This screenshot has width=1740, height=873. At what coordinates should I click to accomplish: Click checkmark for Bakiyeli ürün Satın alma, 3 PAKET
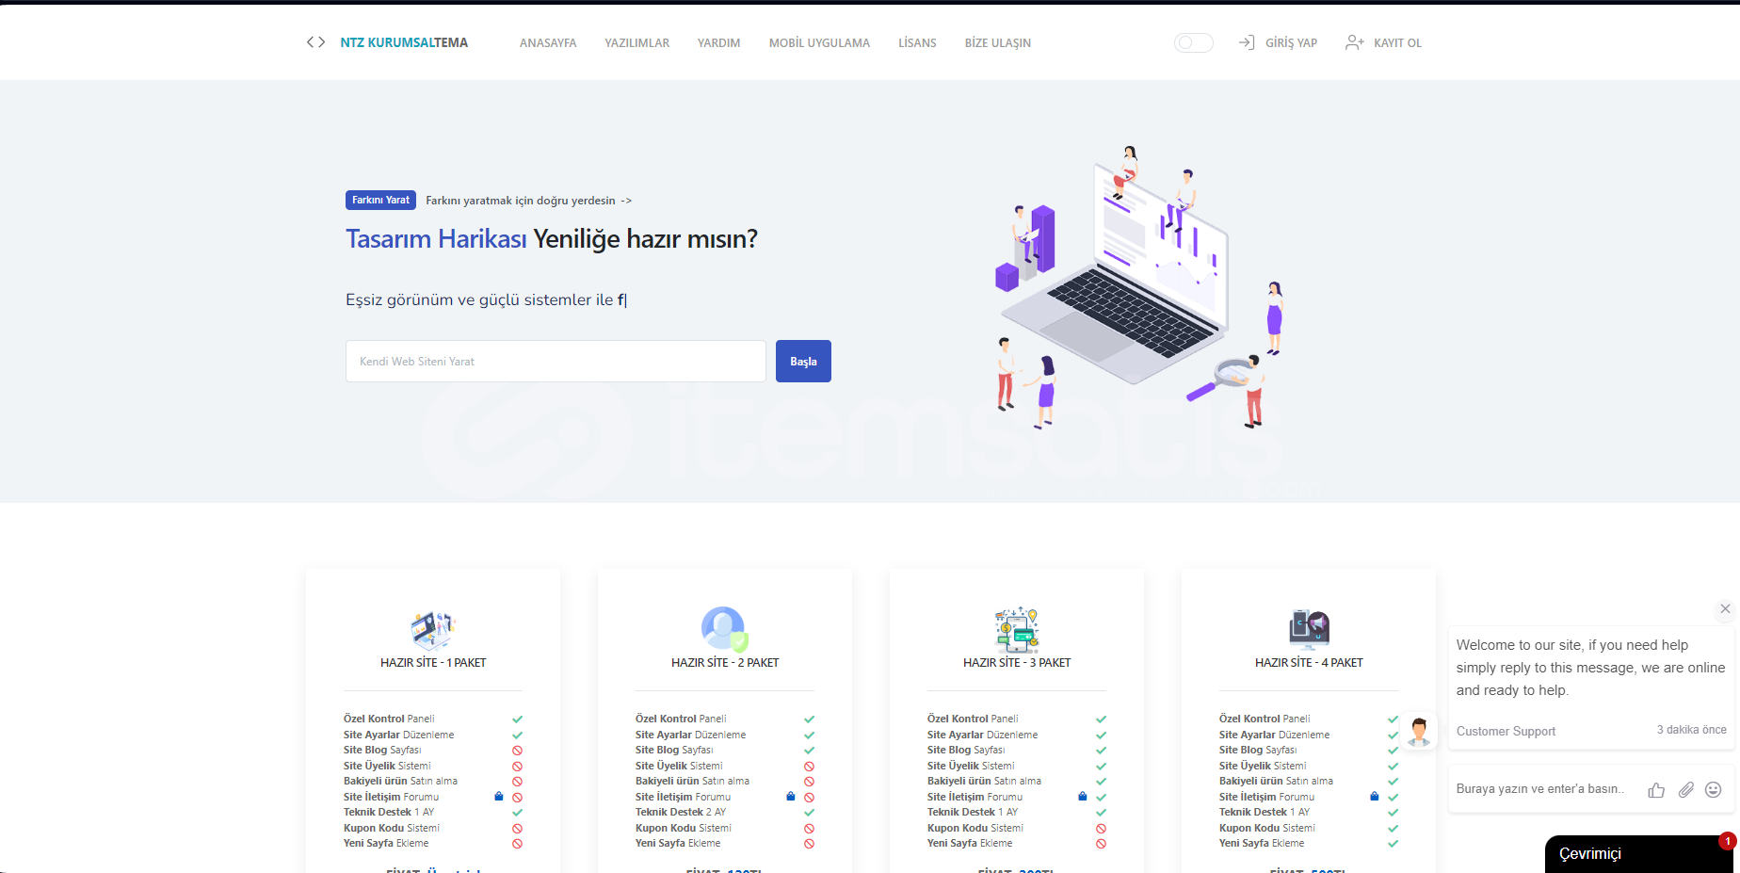[x=1101, y=782]
